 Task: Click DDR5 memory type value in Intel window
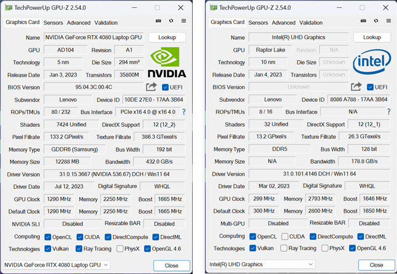point(280,149)
